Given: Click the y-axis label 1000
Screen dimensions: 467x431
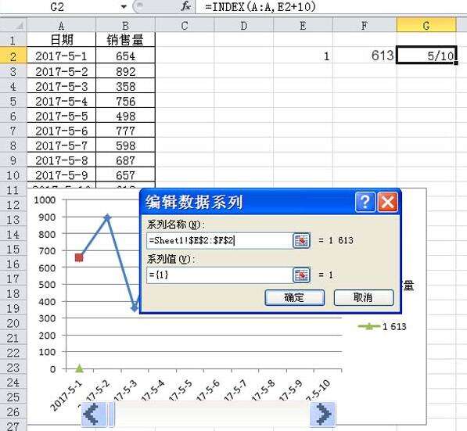Looking at the screenshot, I should coord(45,200).
